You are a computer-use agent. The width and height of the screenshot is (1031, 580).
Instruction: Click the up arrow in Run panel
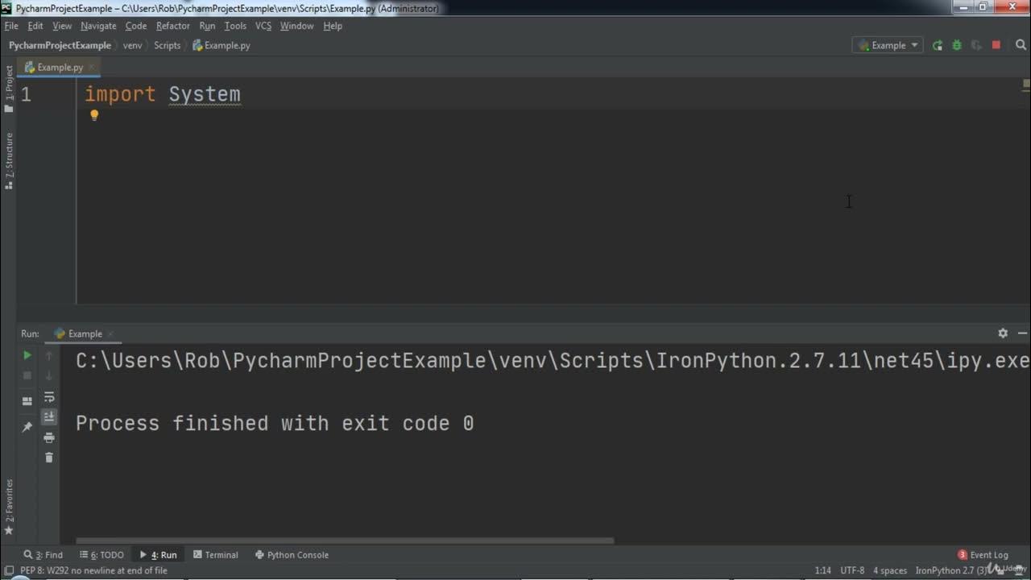49,355
